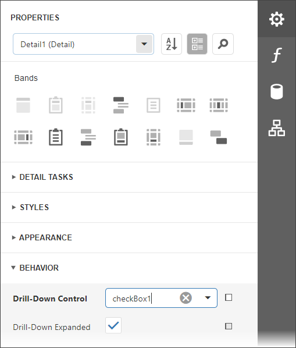Clear the checkBox1 Drill-Down Control value
The width and height of the screenshot is (296, 348).
point(186,298)
